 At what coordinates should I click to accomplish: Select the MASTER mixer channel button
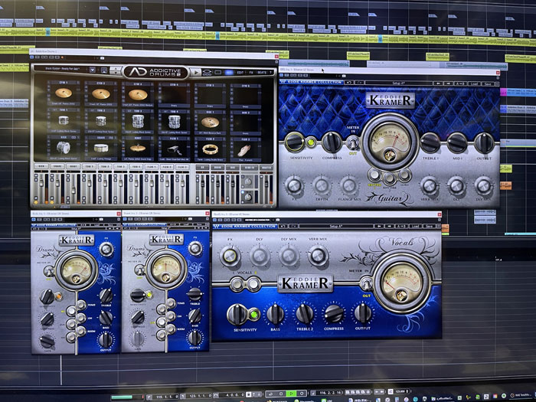[267, 168]
